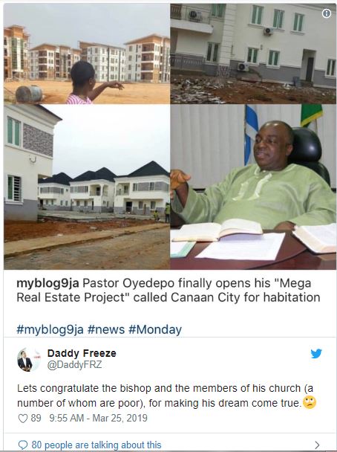Viewport: 337px width, 452px height.
Task: Click the Twitter bird logo
Action: (x=316, y=353)
